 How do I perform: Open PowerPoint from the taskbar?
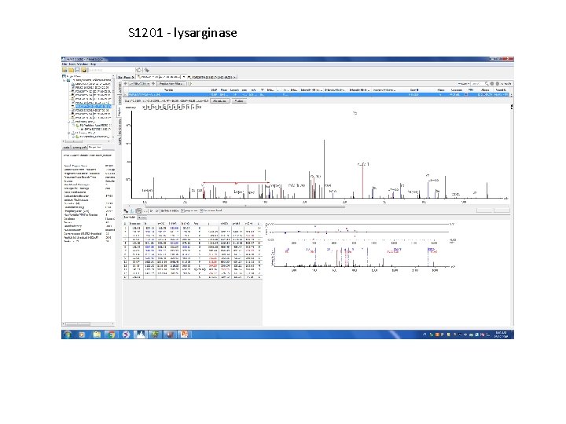point(185,334)
